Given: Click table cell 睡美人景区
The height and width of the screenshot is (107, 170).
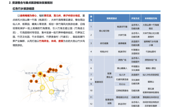Looking at the screenshot, I should [x=151, y=68].
